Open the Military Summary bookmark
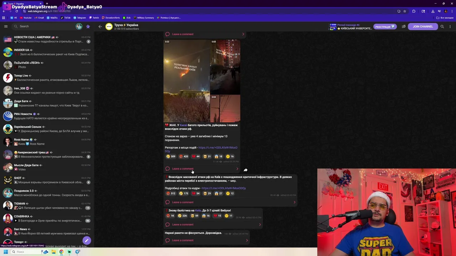This screenshot has width=456, height=256. point(144,17)
